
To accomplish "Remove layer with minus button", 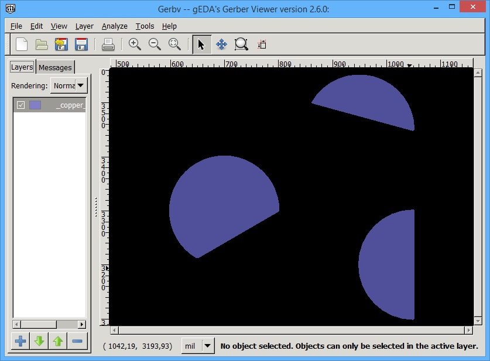I will point(77,341).
